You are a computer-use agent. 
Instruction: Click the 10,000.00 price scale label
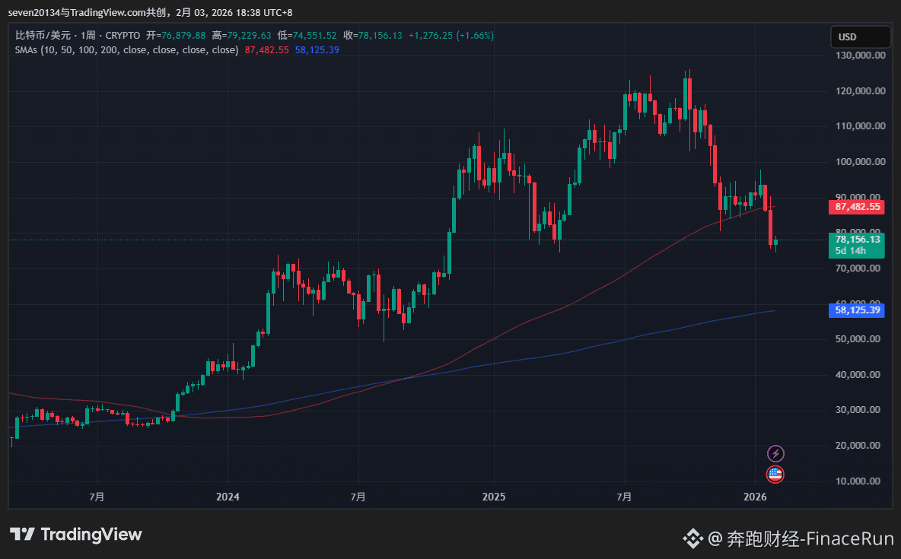pos(861,481)
